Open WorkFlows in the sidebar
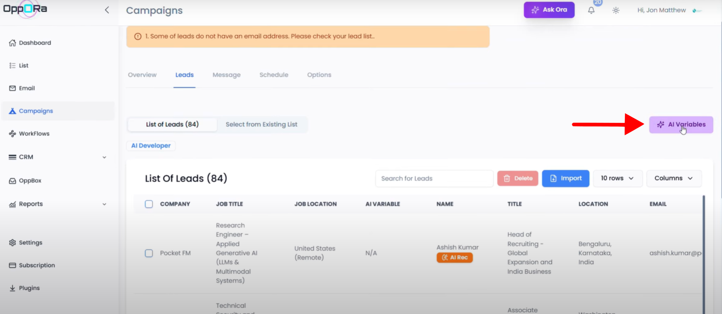 34,134
